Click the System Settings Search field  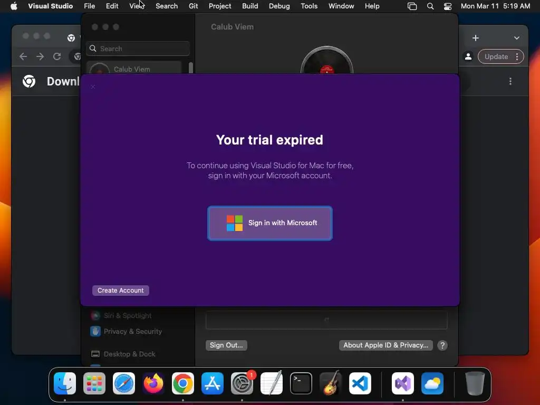138,49
